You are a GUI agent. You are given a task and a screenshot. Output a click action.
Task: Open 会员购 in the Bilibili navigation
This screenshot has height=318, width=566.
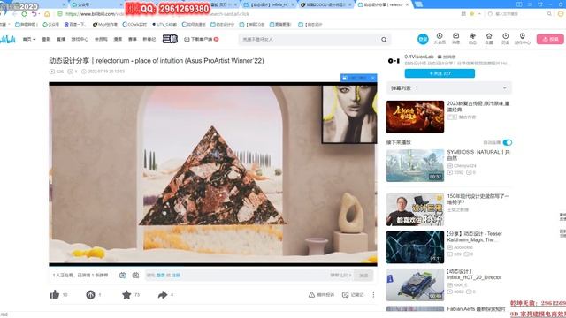pyautogui.click(x=101, y=39)
